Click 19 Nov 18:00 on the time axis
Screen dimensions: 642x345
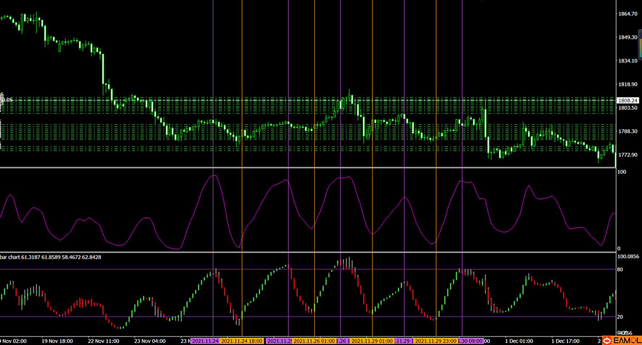coord(57,341)
